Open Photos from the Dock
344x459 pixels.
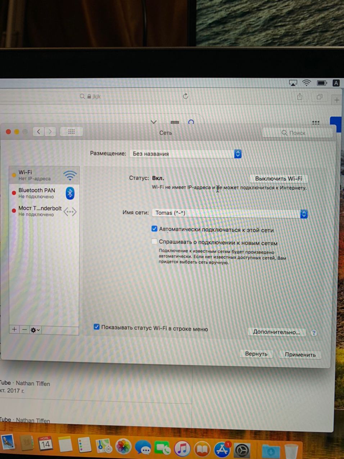pyautogui.click(x=123, y=447)
